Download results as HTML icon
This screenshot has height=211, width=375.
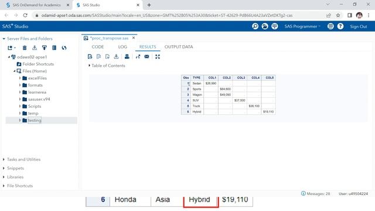point(90,57)
